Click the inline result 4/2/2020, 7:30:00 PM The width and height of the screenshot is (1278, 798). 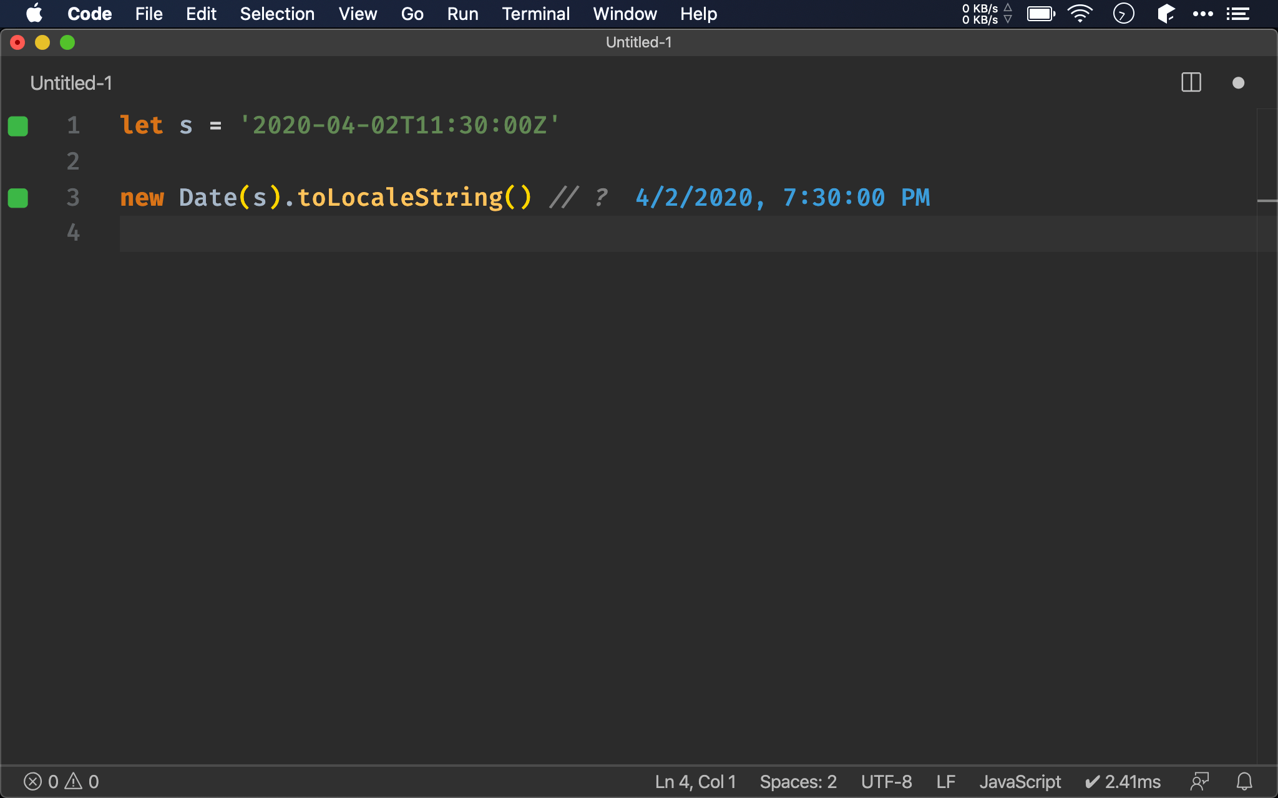coord(783,198)
